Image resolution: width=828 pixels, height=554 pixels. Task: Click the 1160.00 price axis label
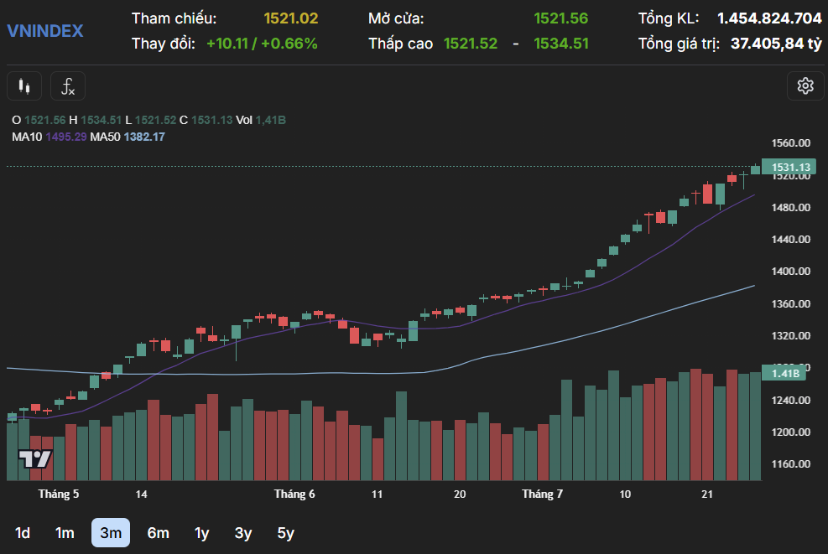pos(790,464)
